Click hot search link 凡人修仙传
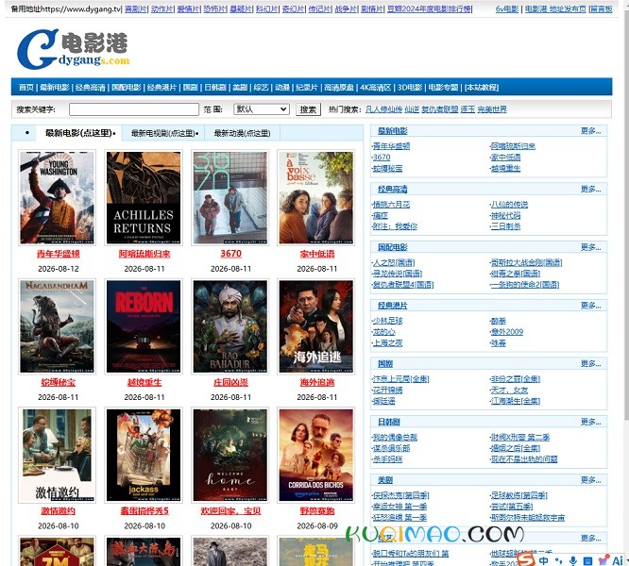 383,109
